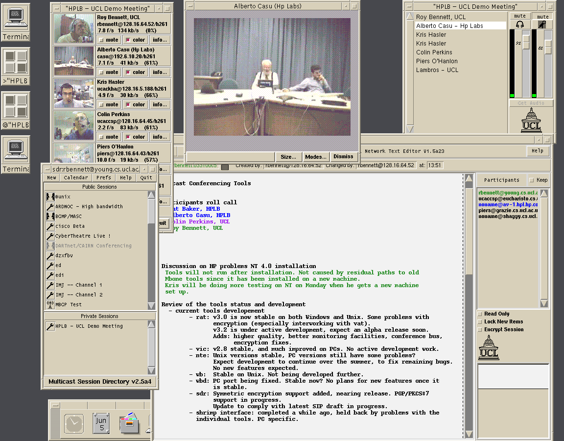Click the microphone mute icon in audio tool

point(542,24)
